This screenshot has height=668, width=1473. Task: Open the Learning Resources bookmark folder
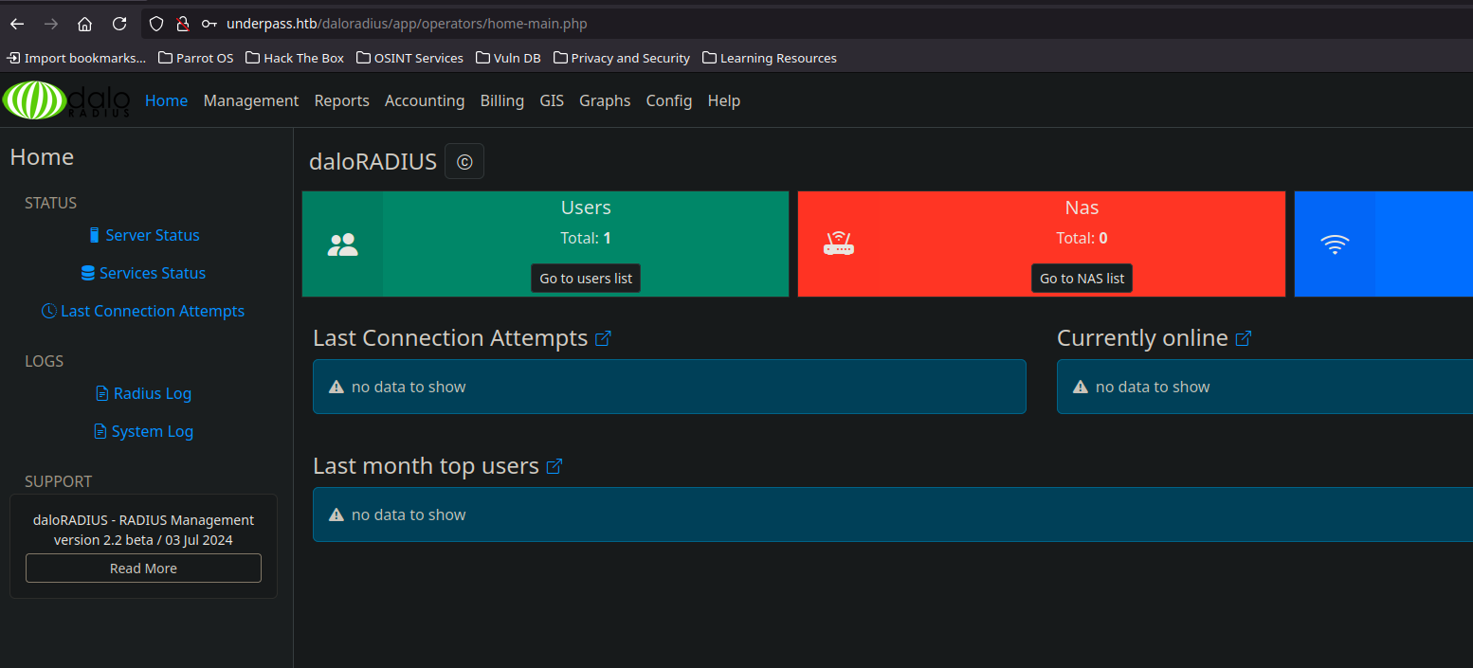(770, 58)
